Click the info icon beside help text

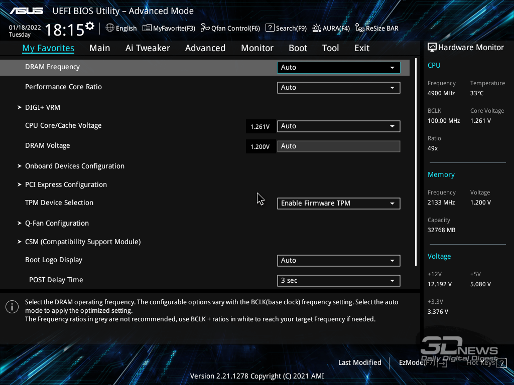click(12, 307)
